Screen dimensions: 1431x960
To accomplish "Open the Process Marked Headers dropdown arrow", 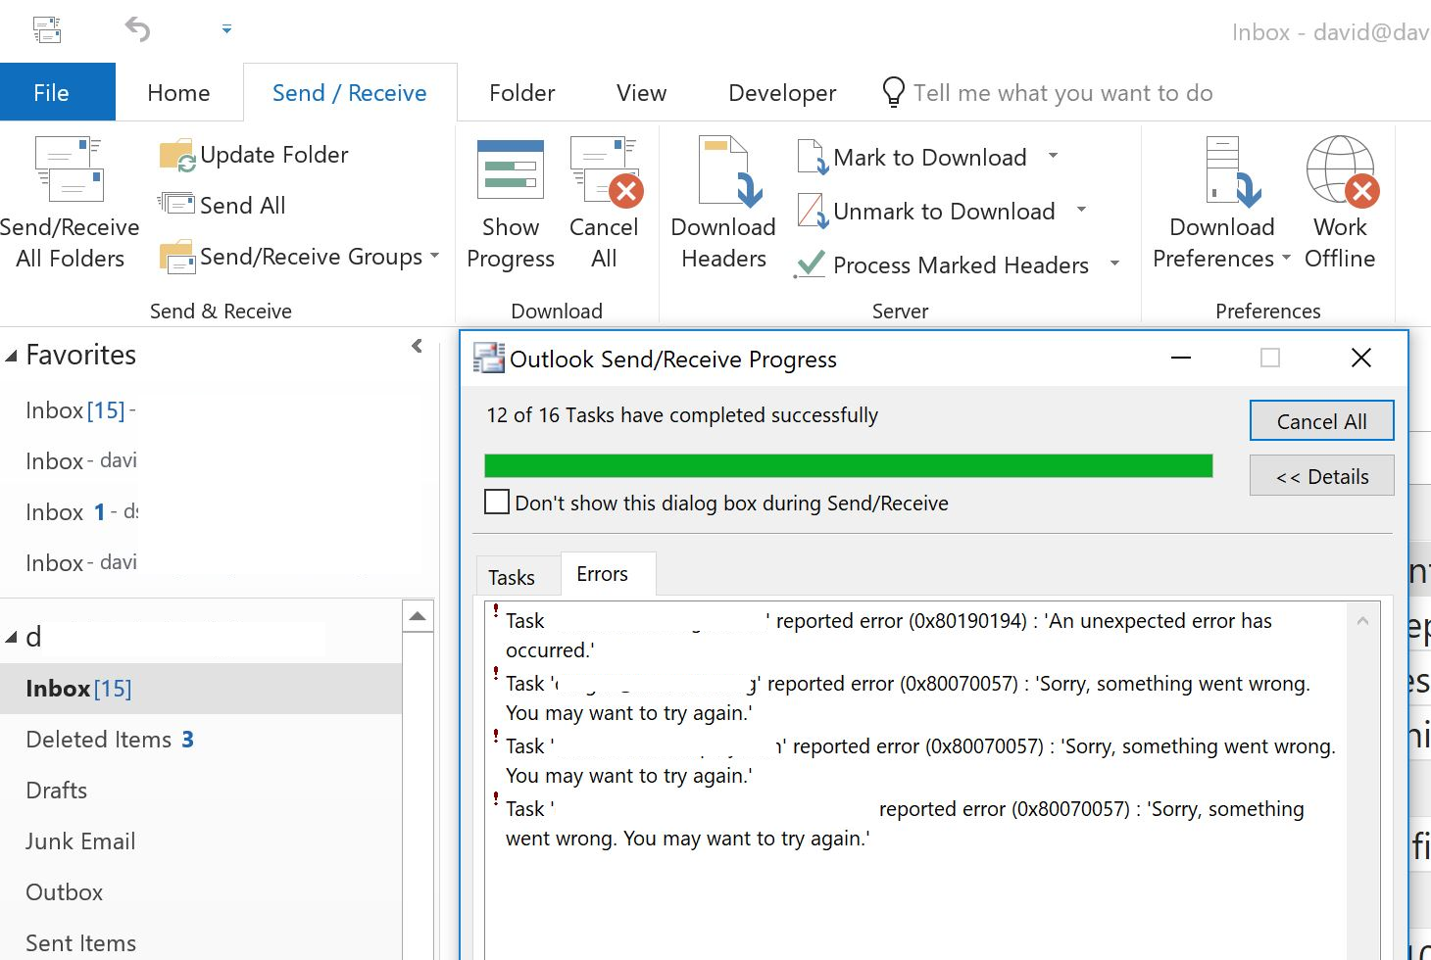I will coord(1114,264).
